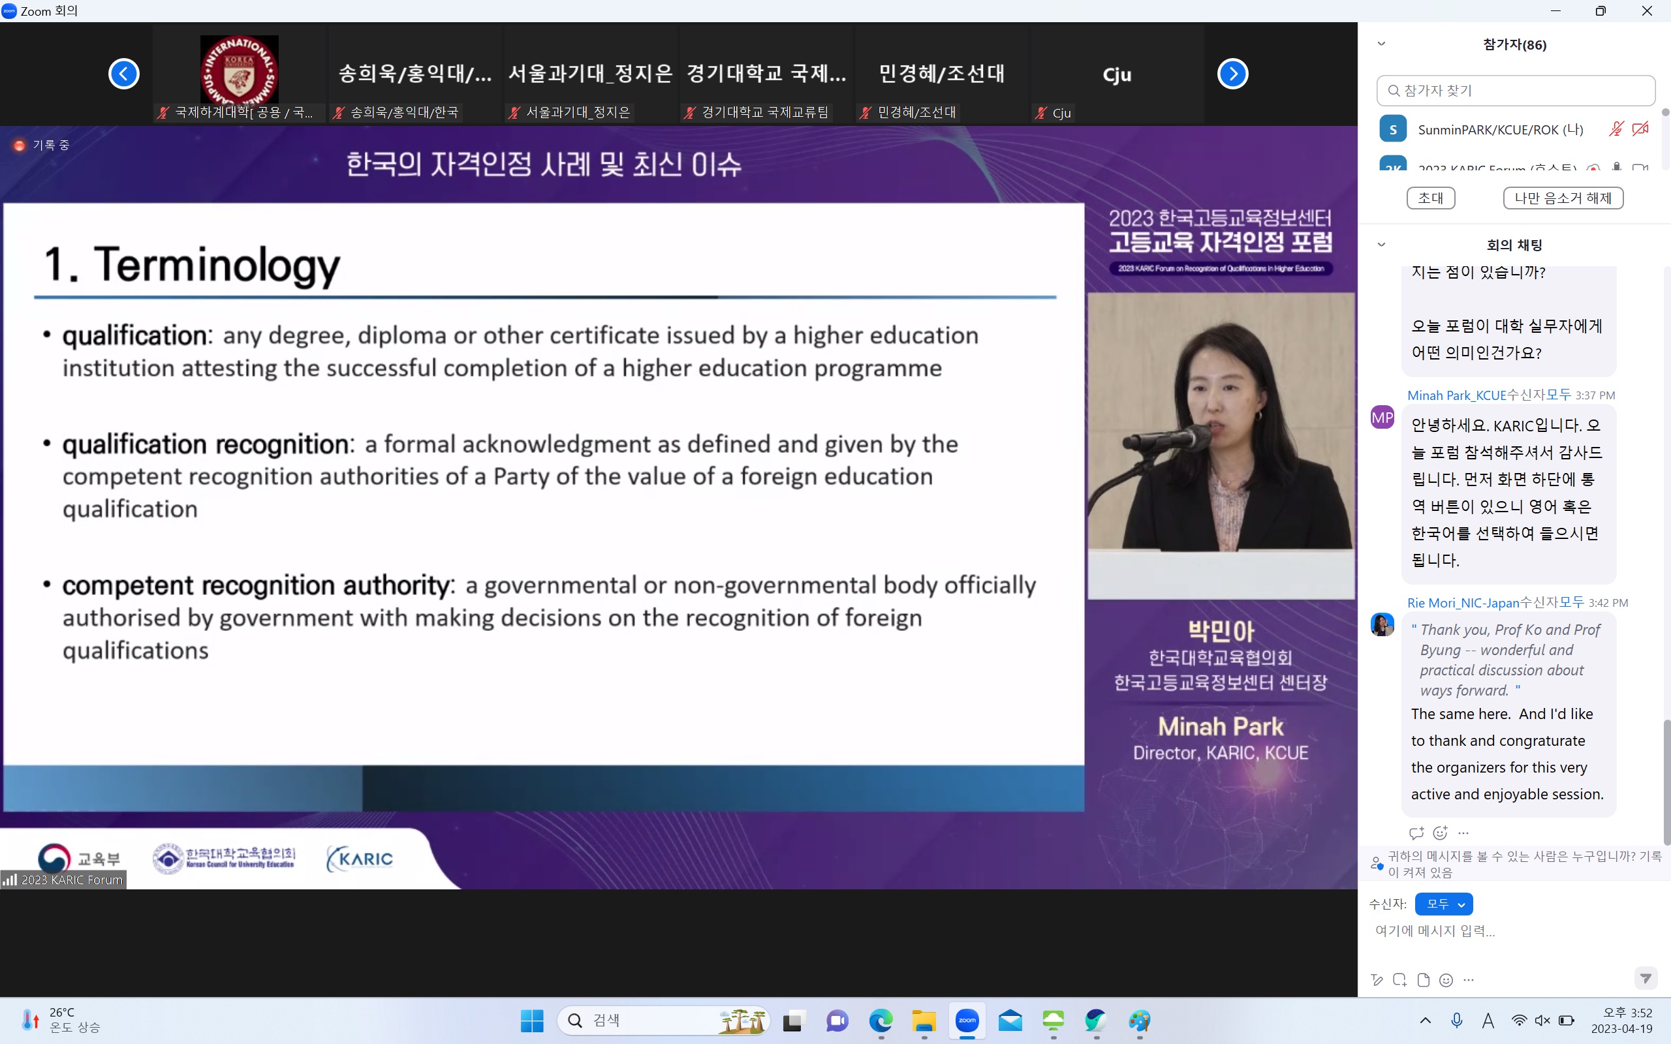Image resolution: width=1671 pixels, height=1044 pixels.
Task: Select 민경혜/조선대 participant thumbnail
Action: [x=941, y=74]
